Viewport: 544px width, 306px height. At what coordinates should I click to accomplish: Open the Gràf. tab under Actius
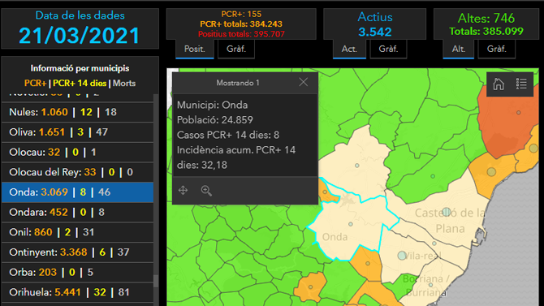tap(388, 49)
